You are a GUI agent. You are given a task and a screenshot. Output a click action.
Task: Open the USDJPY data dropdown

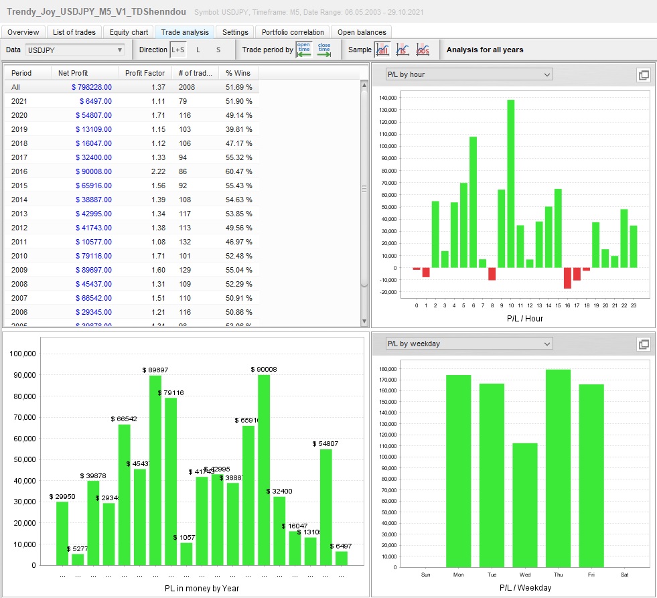(x=75, y=50)
